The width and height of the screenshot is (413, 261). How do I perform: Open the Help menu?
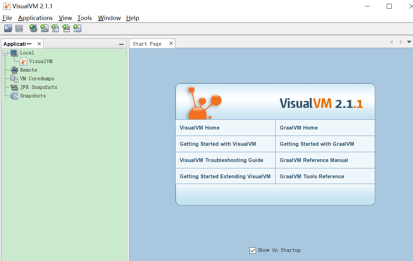tap(133, 18)
